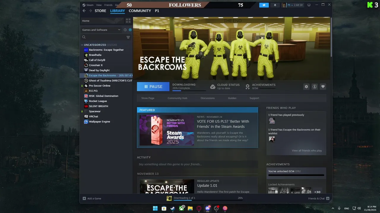Viewport: 380px width, 213px height.
Task: Click the footer download progress bar
Action: 208,201
